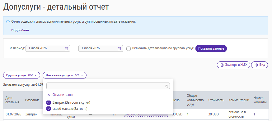Click the Дата оказания column header
Screen dimensions: 272x121
12,100
